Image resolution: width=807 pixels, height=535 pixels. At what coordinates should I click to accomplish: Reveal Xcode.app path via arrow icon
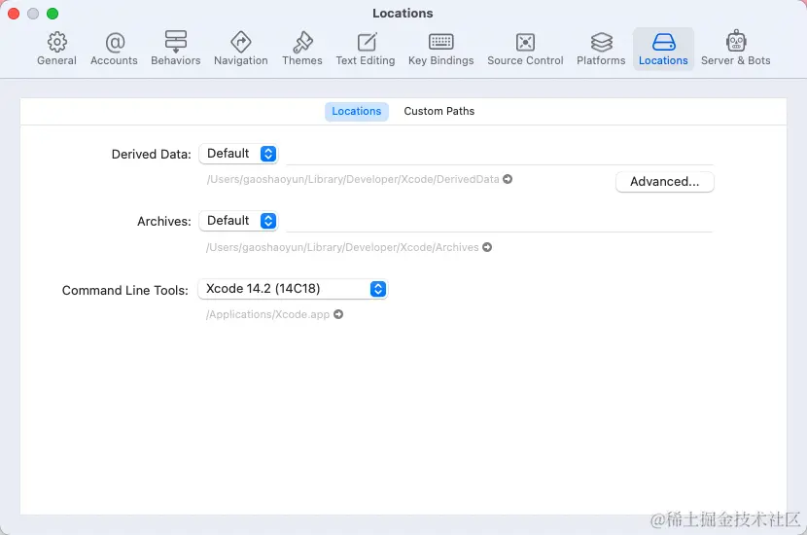(x=338, y=314)
